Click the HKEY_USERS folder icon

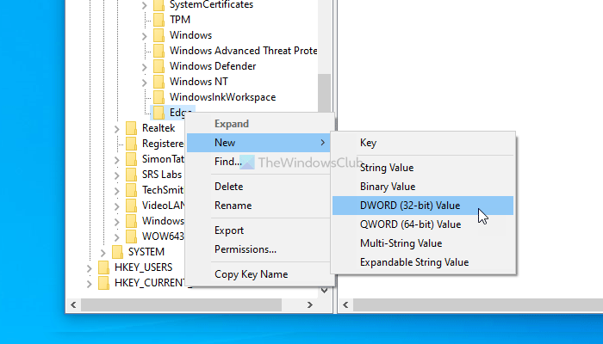tap(103, 267)
